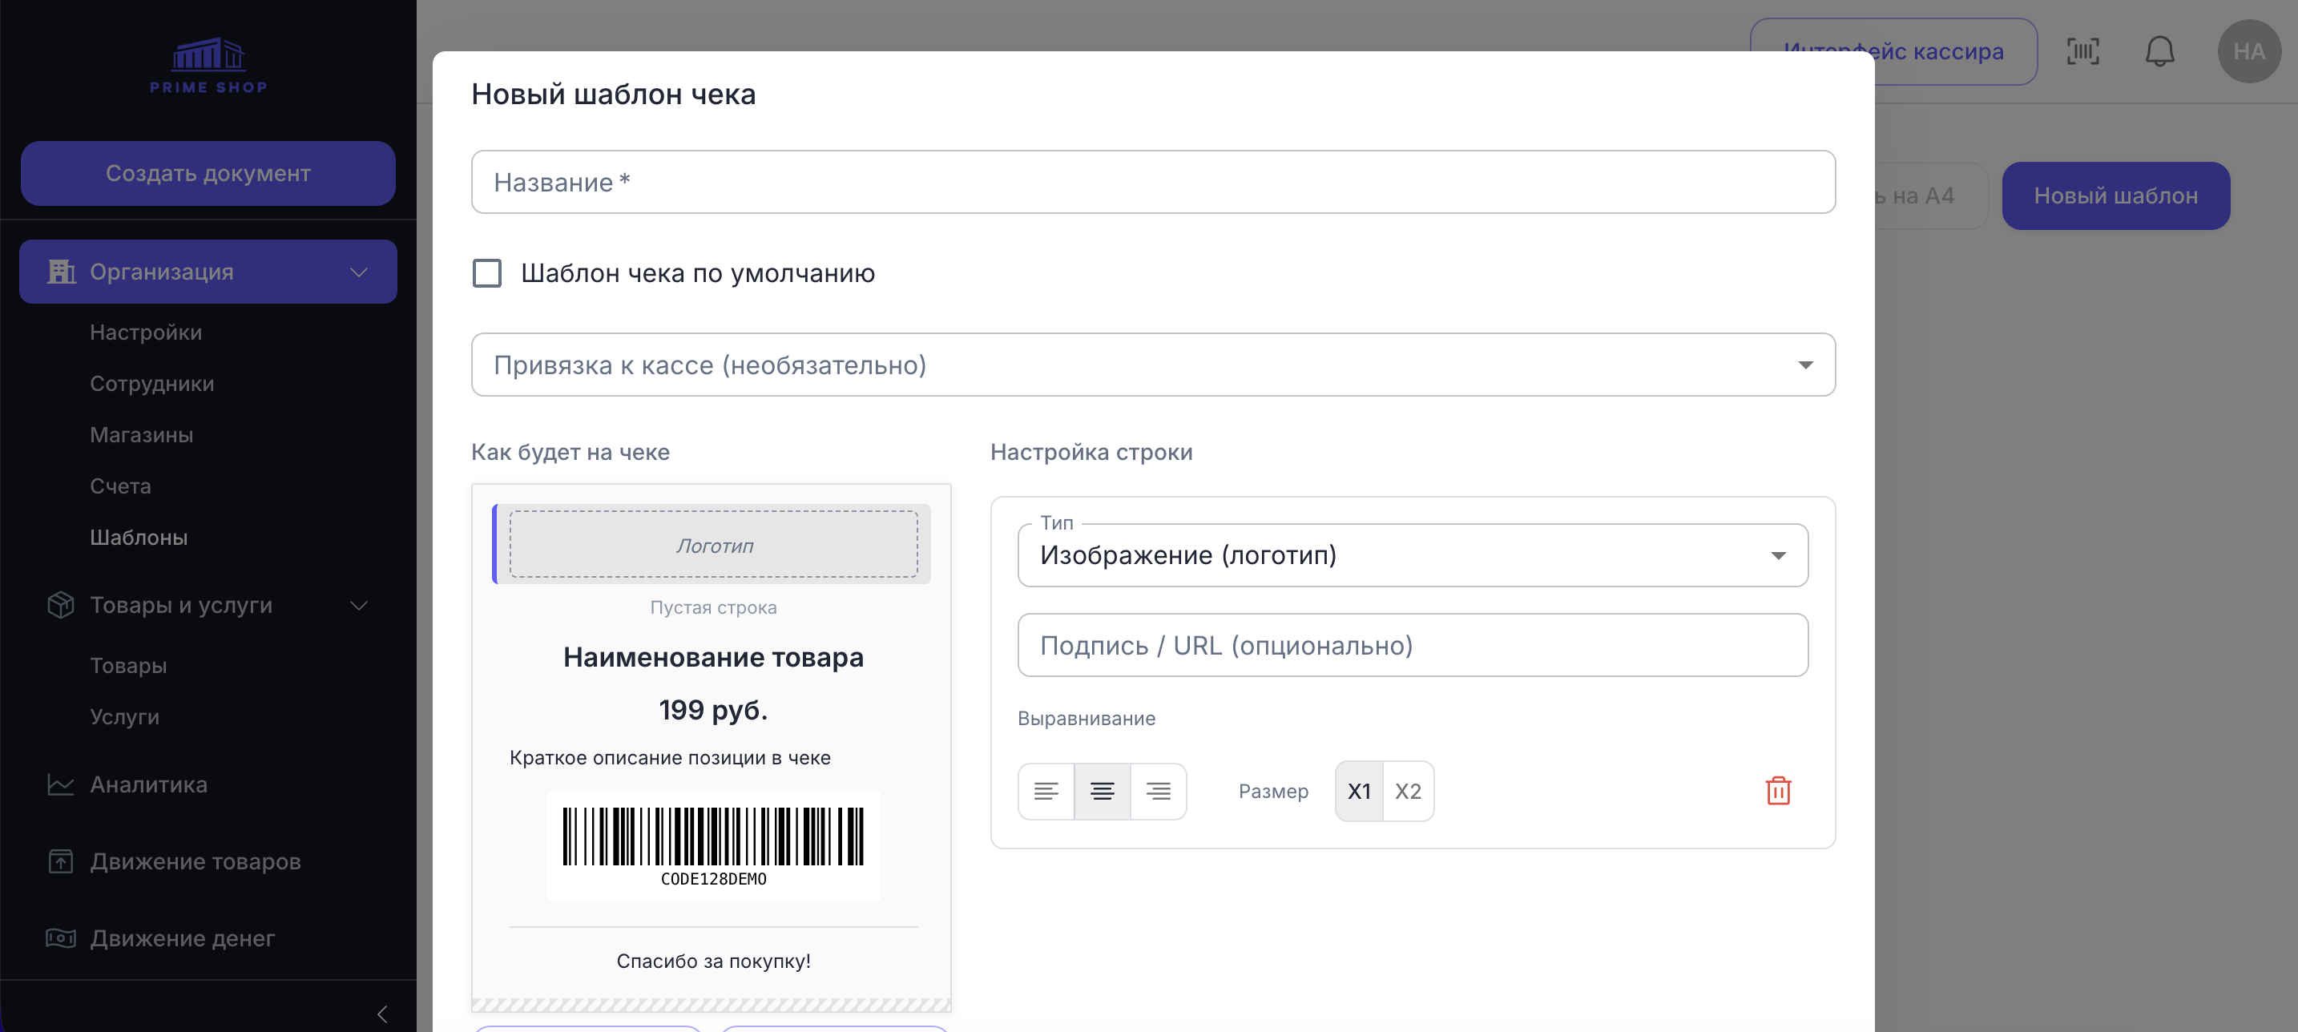Open Настройки in the sidebar
Image resolution: width=2298 pixels, height=1032 pixels.
(147, 332)
